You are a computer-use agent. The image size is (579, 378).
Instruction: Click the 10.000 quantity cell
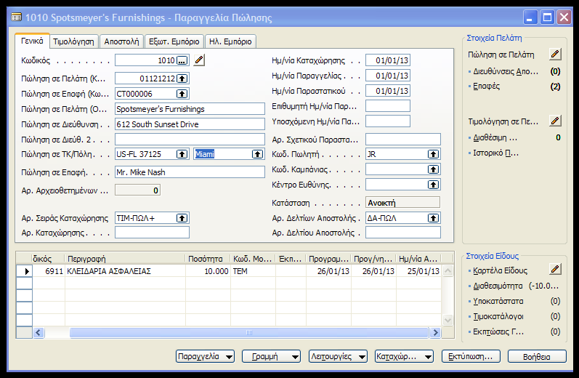tap(208, 271)
